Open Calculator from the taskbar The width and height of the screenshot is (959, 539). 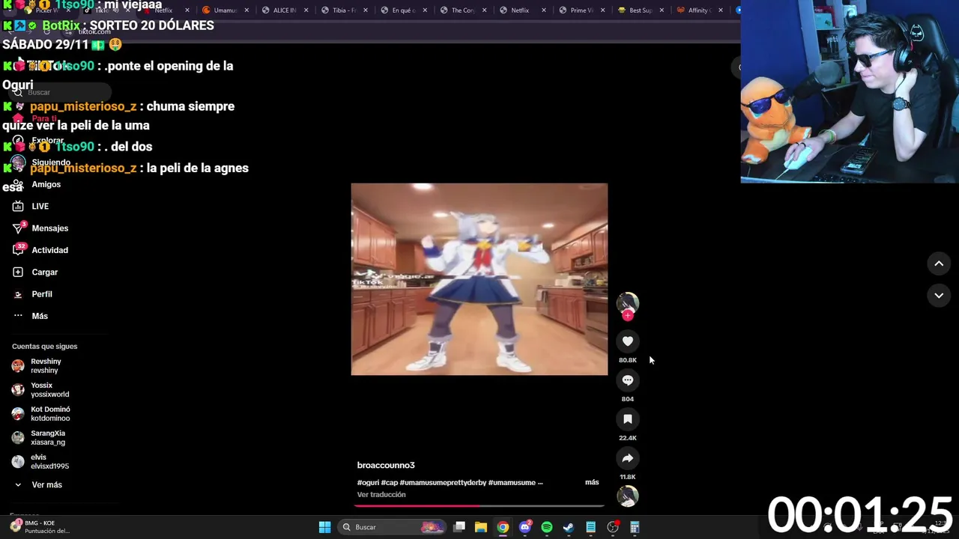coord(635,527)
